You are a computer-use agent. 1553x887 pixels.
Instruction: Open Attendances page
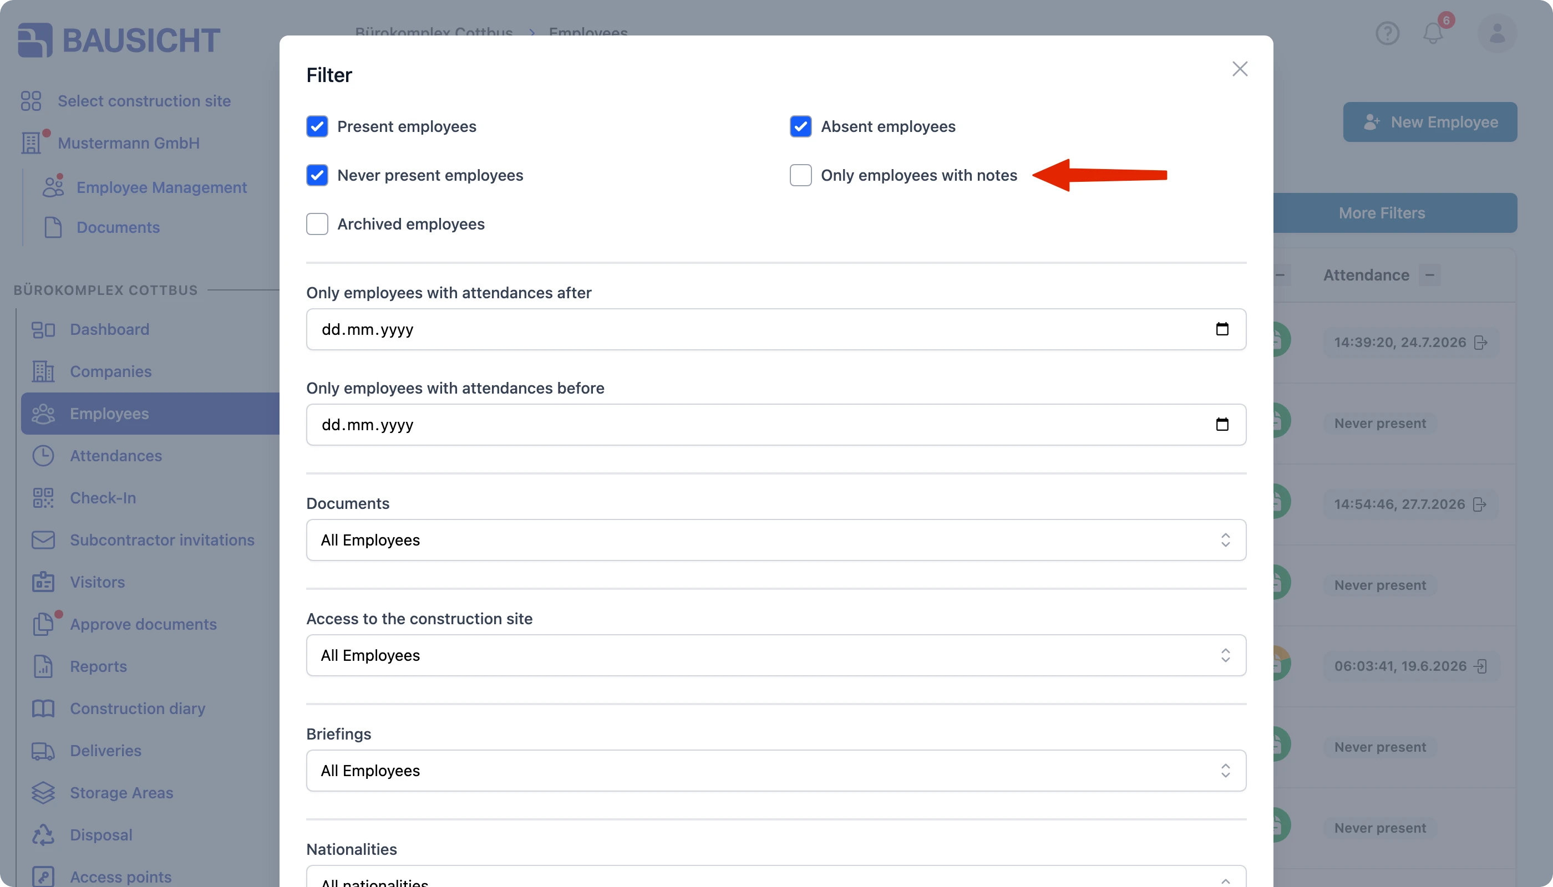(116, 455)
